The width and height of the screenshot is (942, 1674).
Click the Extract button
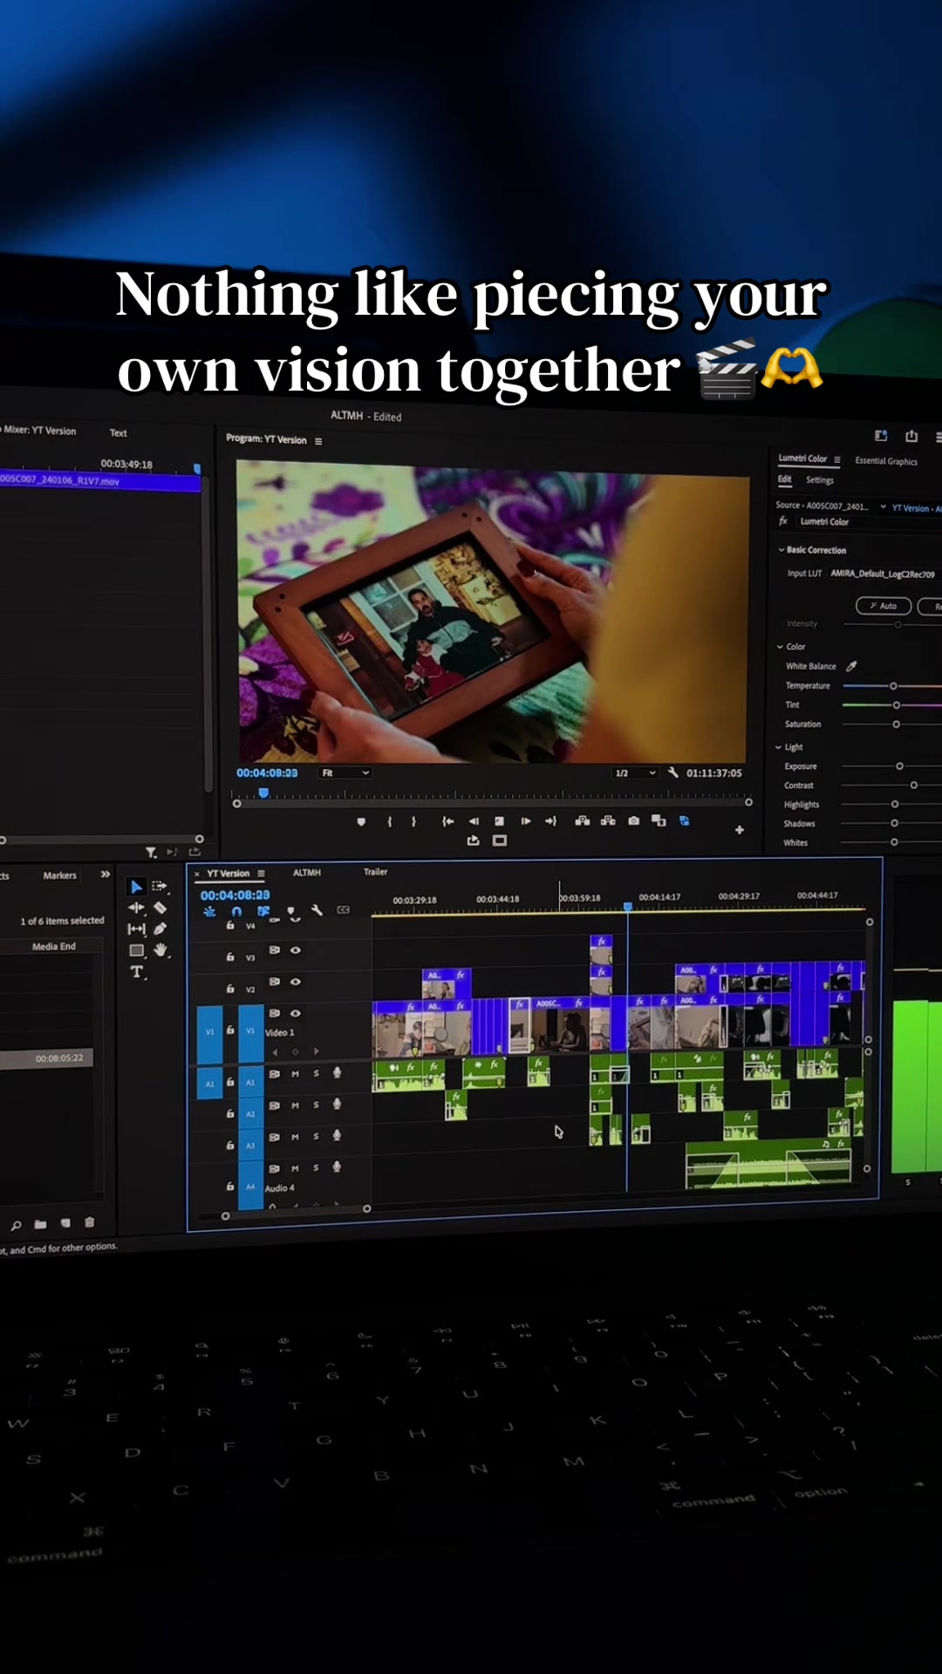point(608,820)
